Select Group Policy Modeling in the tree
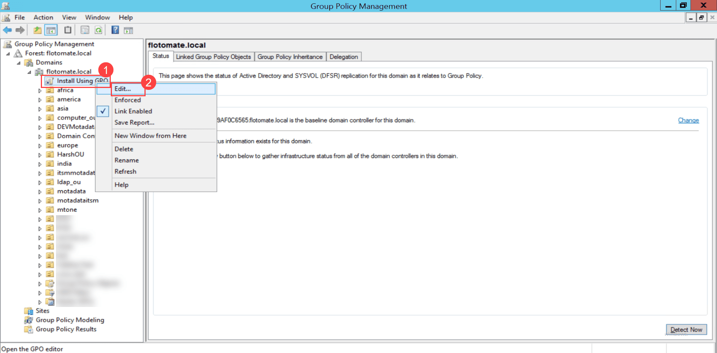Viewport: 717px width, 353px height. click(70, 320)
